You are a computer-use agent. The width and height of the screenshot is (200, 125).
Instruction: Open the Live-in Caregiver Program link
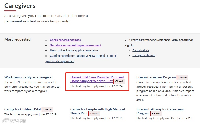point(156,77)
